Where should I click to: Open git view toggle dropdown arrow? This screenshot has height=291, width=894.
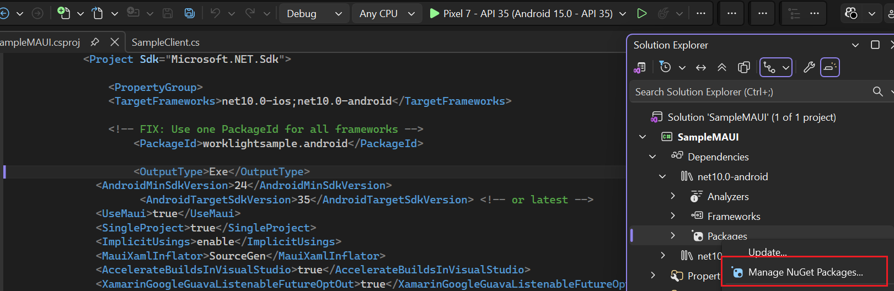click(x=786, y=67)
